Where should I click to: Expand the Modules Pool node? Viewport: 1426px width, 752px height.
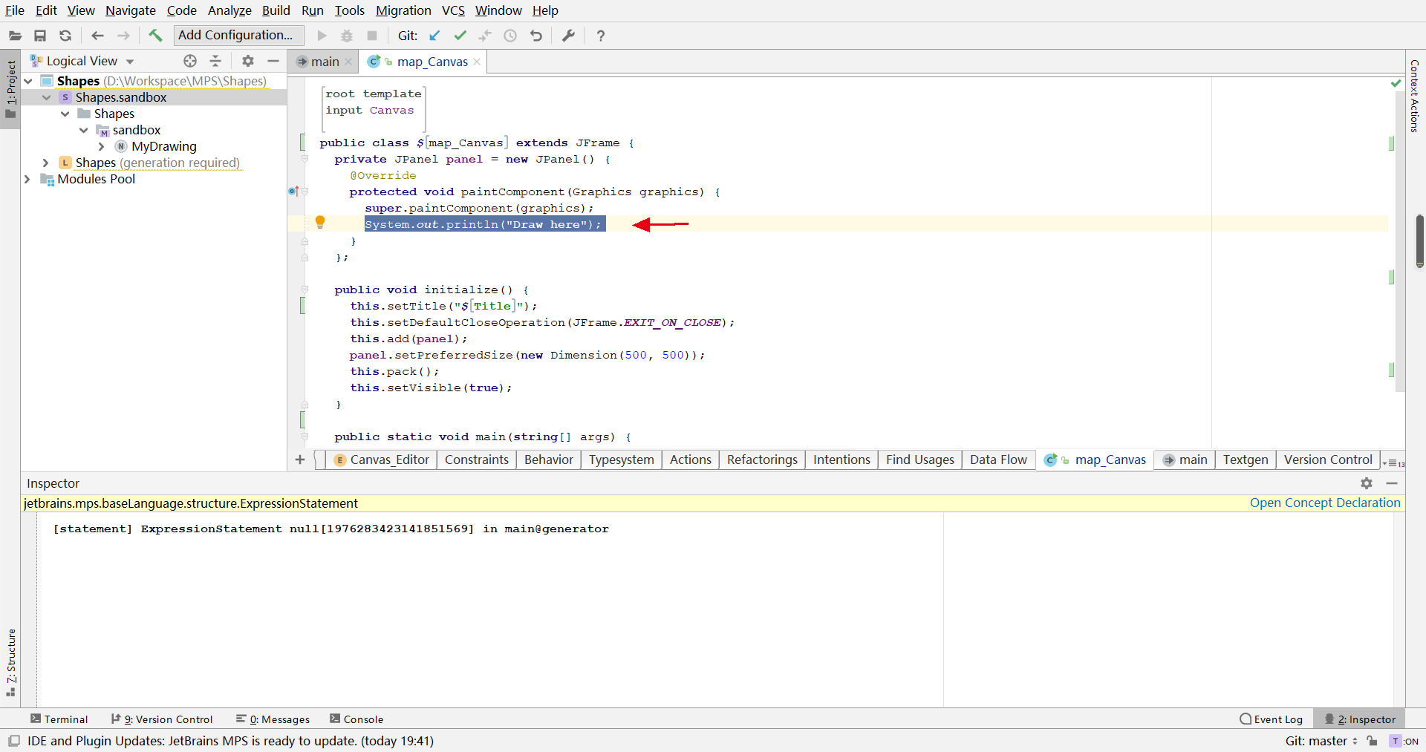pyautogui.click(x=27, y=179)
